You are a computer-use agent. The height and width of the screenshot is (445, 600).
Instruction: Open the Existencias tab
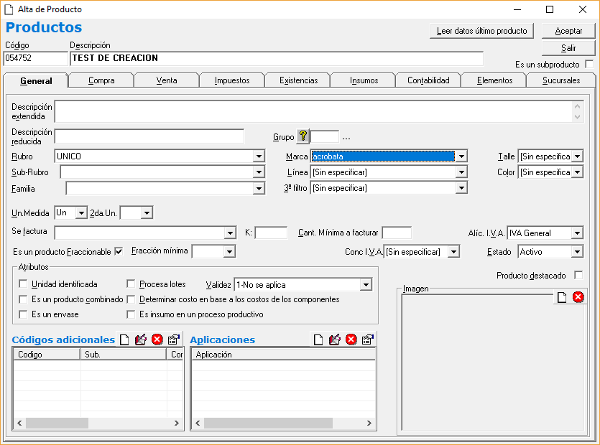297,80
